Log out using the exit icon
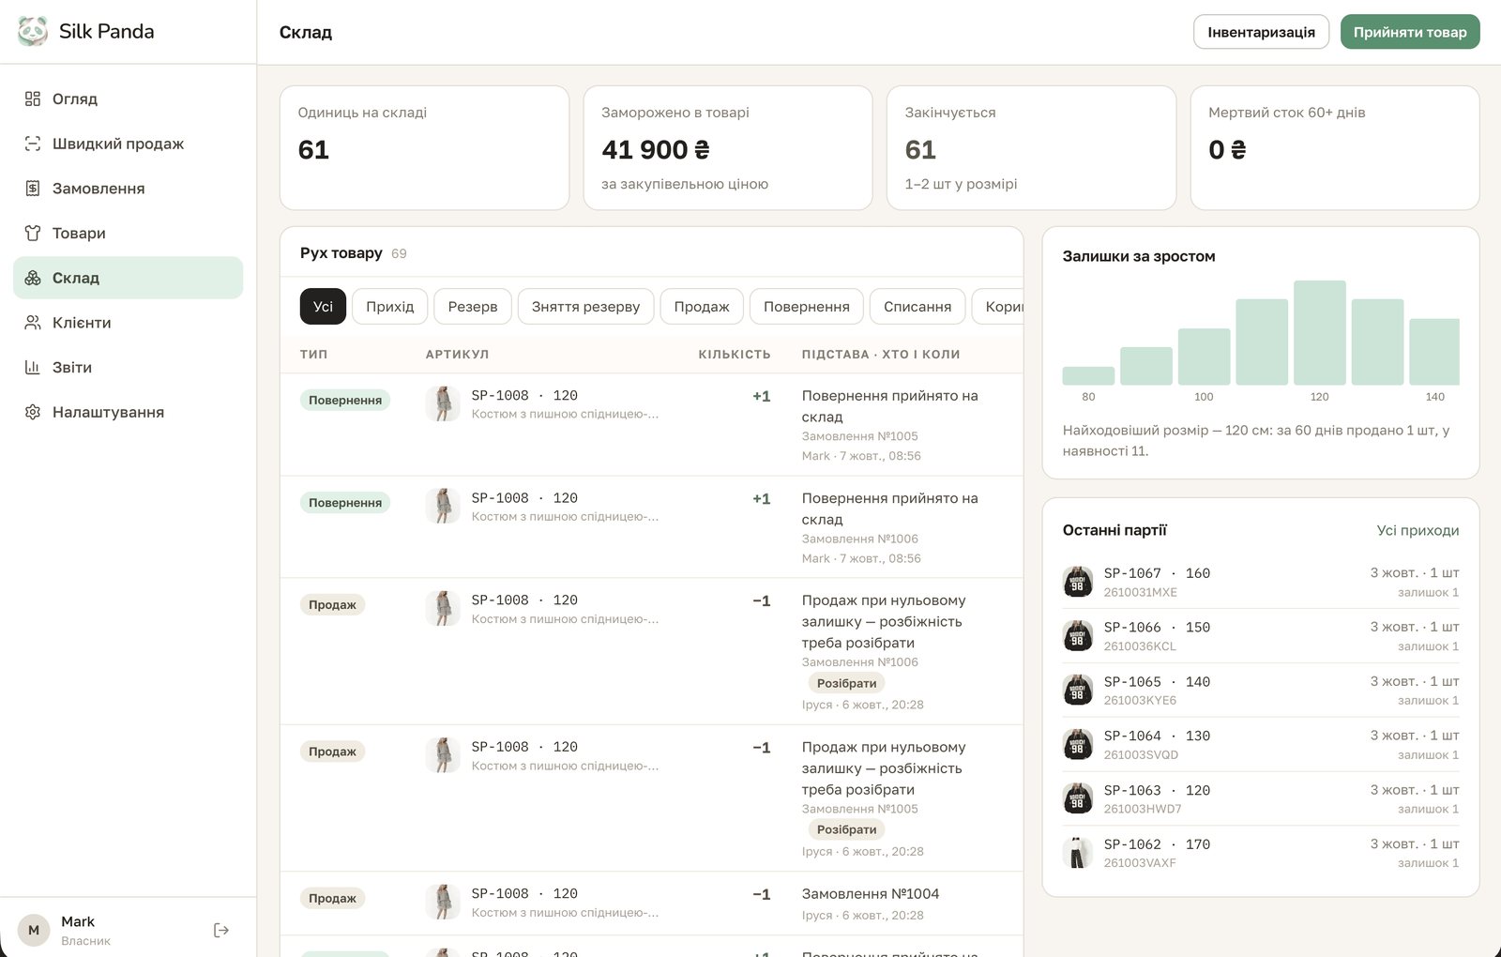Viewport: 1501px width, 957px height. point(221,930)
